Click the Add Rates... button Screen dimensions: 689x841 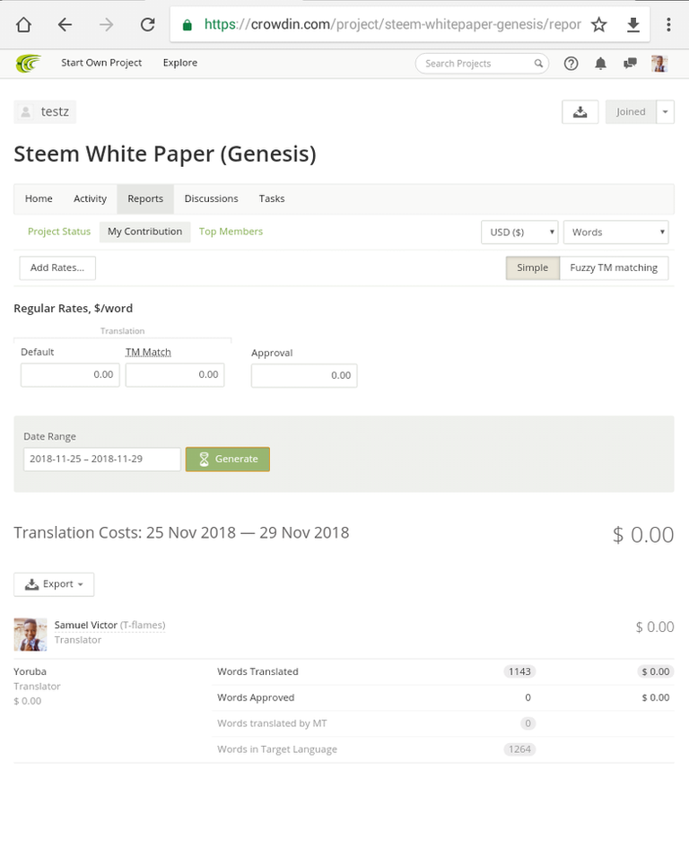coord(57,267)
